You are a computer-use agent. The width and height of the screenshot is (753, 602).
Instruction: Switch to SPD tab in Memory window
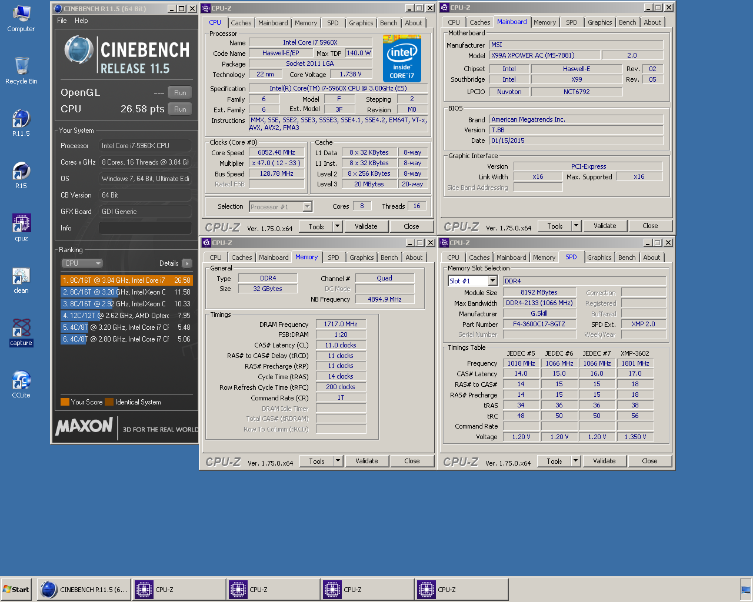[x=334, y=257]
